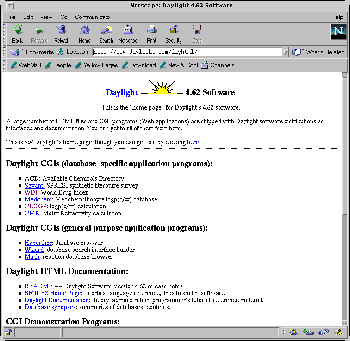This screenshot has height=341, width=350.
Task: Follow the Hyperthor database browser link
Action: coord(38,243)
